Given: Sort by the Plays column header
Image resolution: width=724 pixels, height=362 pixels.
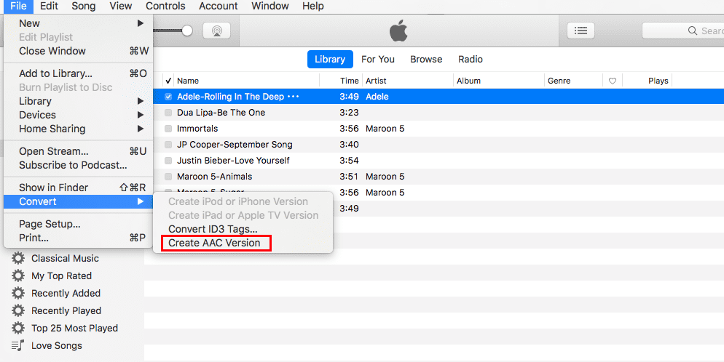Looking at the screenshot, I should (658, 81).
